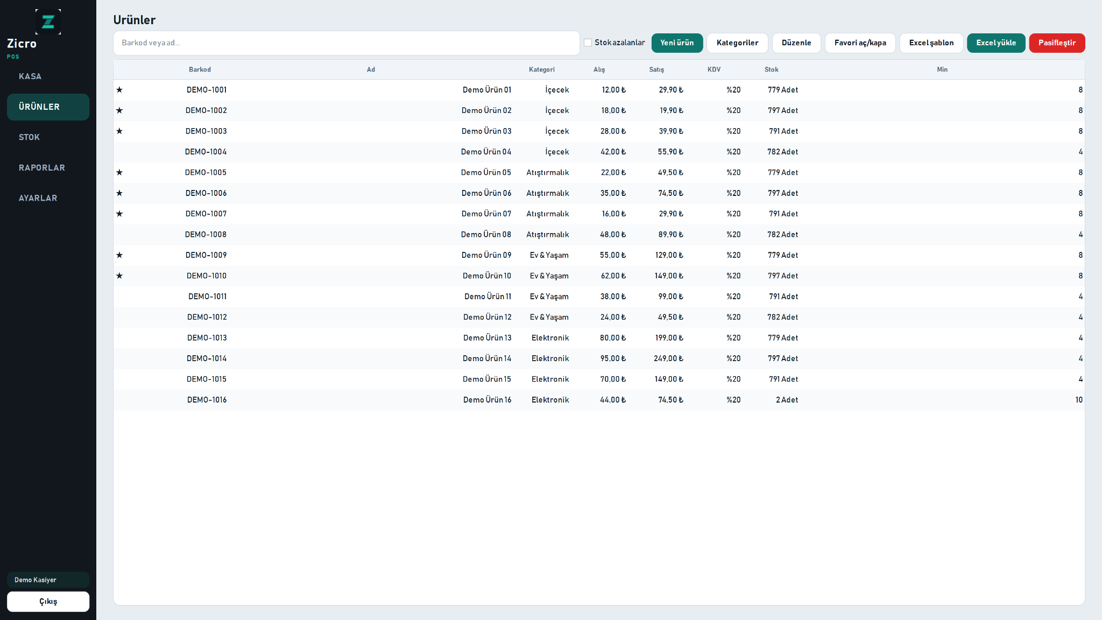
Task: Click the Demo Kasiyer user label
Action: click(x=48, y=580)
